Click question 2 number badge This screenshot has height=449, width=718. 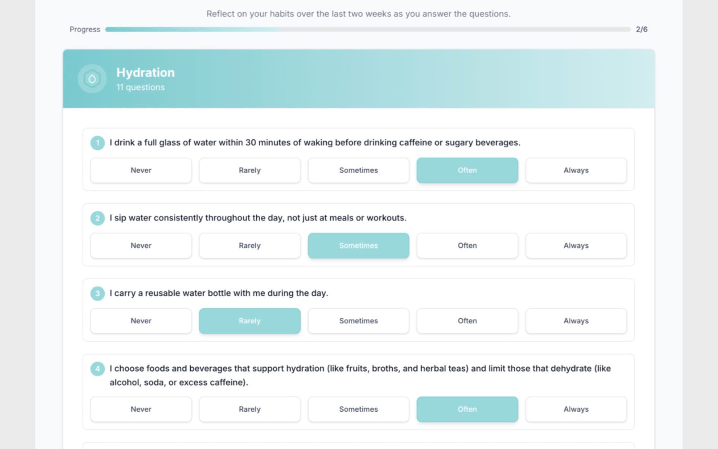click(97, 218)
